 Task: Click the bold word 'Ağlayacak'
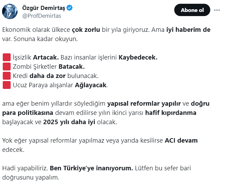pyautogui.click(x=91, y=85)
